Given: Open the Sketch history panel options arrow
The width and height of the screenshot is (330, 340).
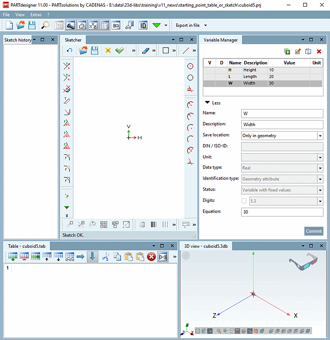Looking at the screenshot, I should click(34, 40).
